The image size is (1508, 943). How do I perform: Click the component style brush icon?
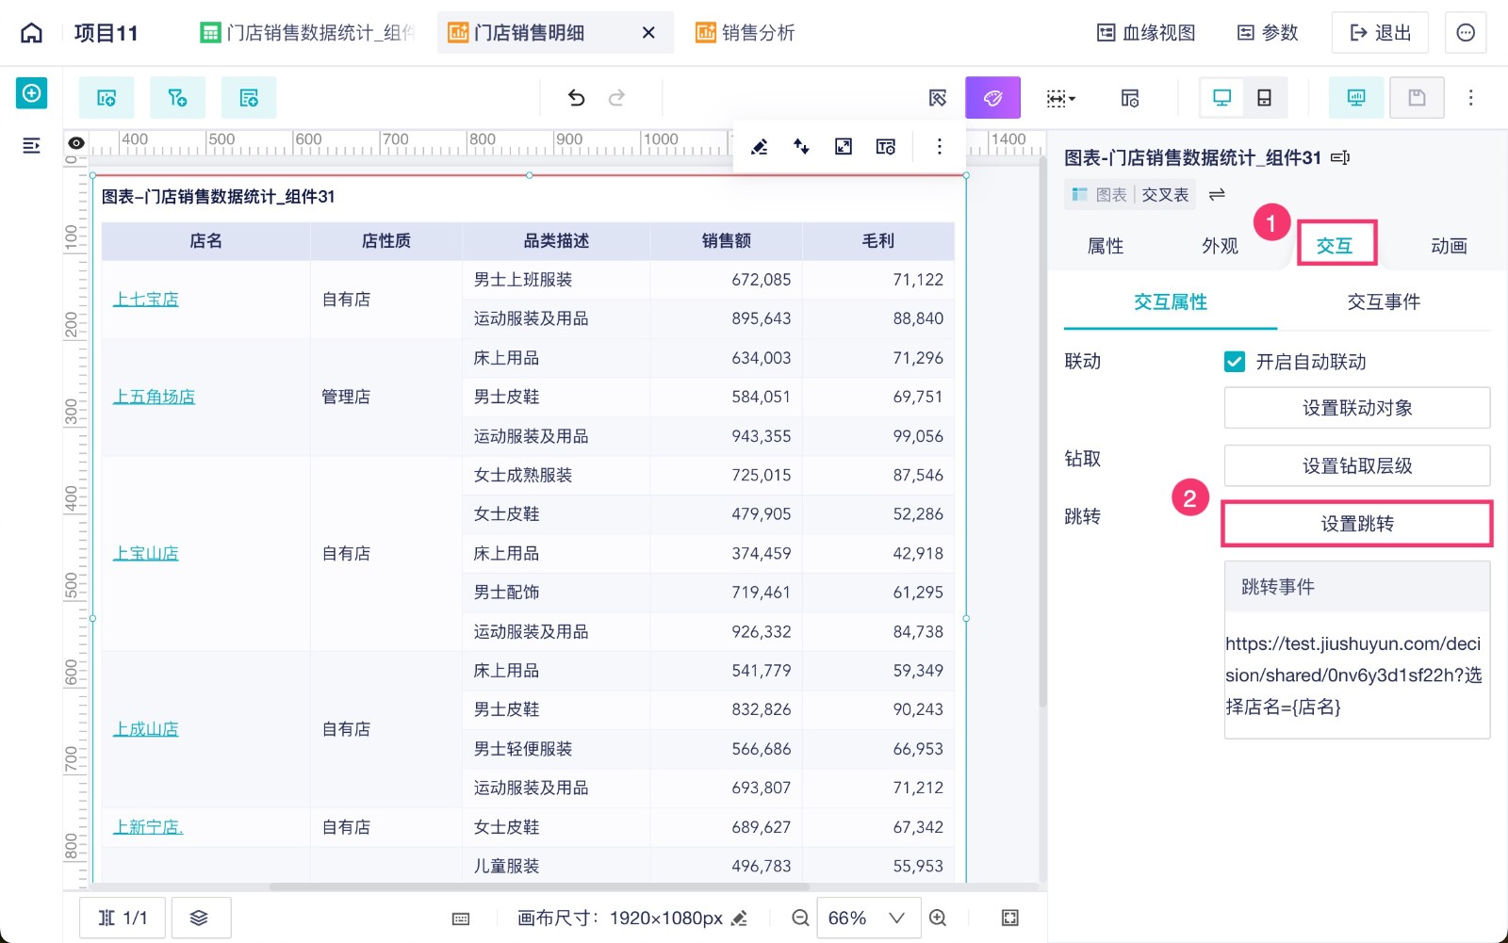pos(759,146)
